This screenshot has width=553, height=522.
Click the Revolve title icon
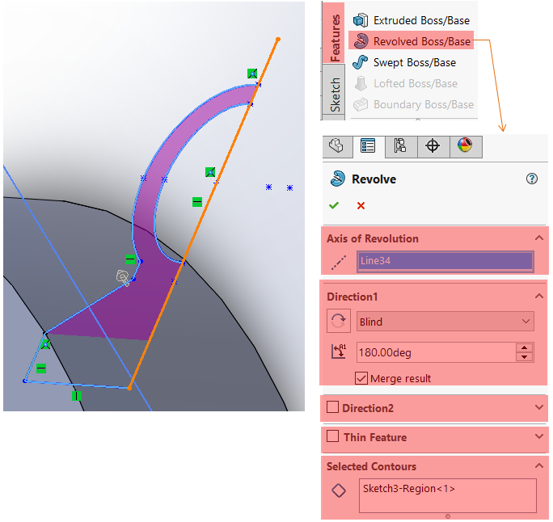coord(337,179)
